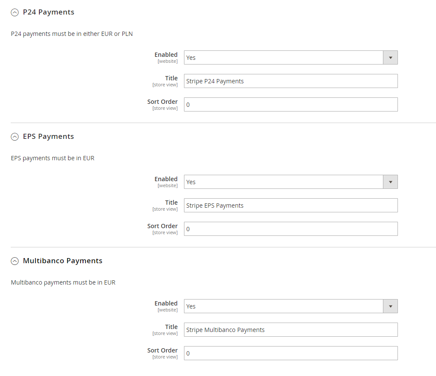Collapse the EPS Payments section chevron icon
The image size is (436, 376).
click(15, 136)
